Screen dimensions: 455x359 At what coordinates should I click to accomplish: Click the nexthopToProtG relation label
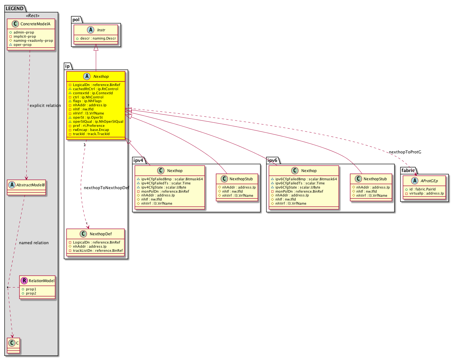click(405, 152)
